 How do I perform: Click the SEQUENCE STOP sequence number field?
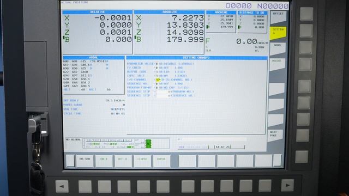pyautogui.click(x=163, y=96)
